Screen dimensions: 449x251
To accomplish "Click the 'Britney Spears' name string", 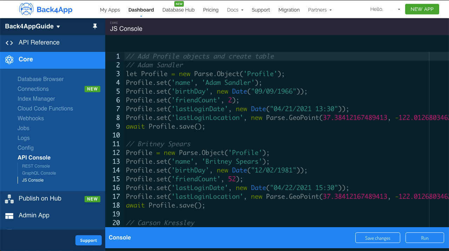I will [232, 162].
